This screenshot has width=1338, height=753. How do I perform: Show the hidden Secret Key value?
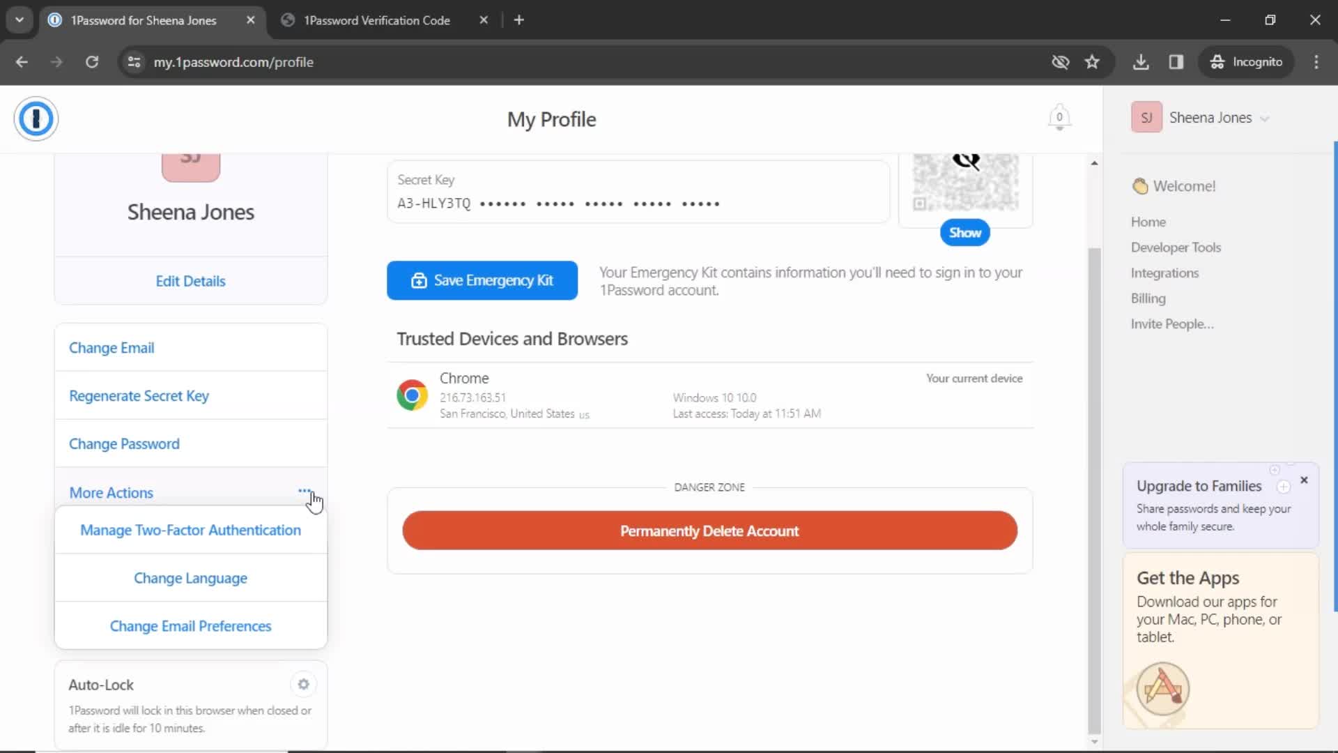(966, 233)
